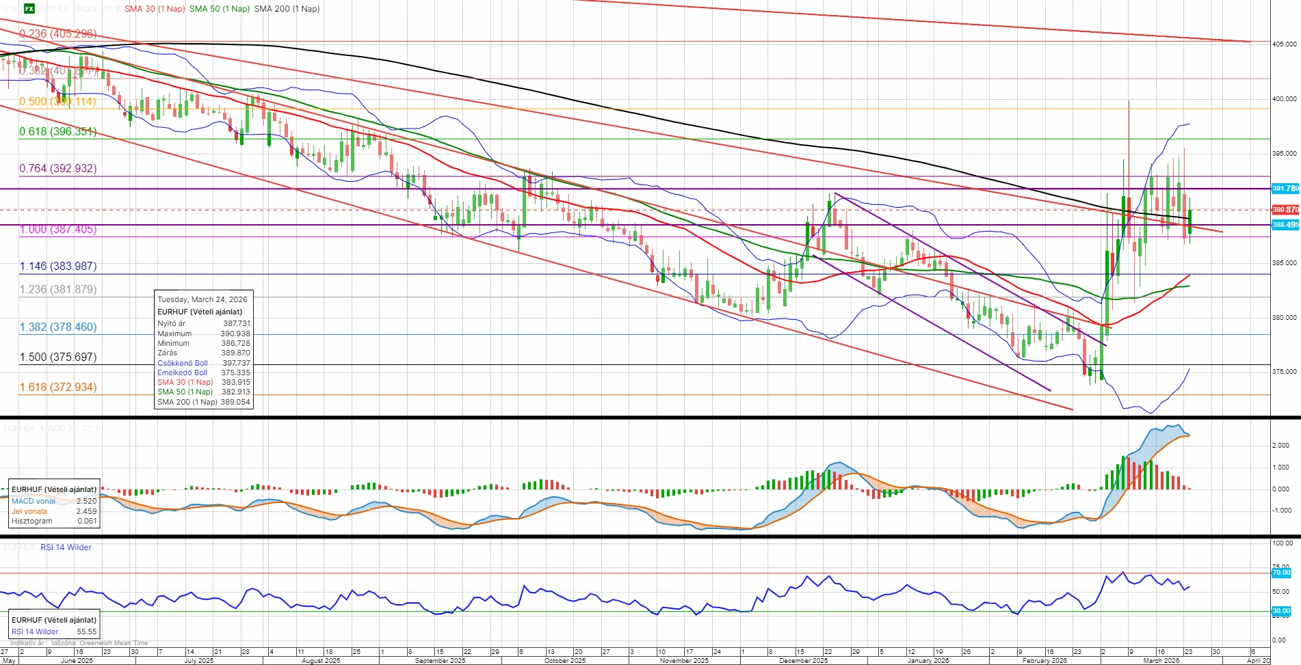Click the red 389.870 current price tag
This screenshot has height=665, width=1301.
pyautogui.click(x=1285, y=210)
